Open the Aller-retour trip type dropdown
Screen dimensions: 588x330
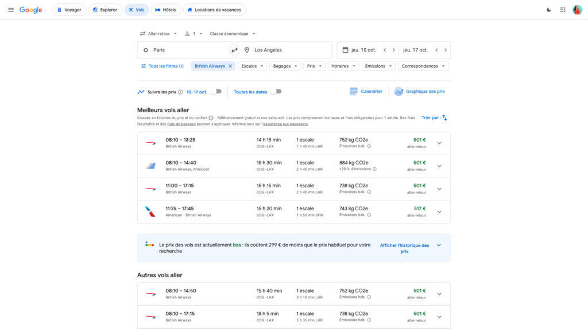(x=158, y=34)
